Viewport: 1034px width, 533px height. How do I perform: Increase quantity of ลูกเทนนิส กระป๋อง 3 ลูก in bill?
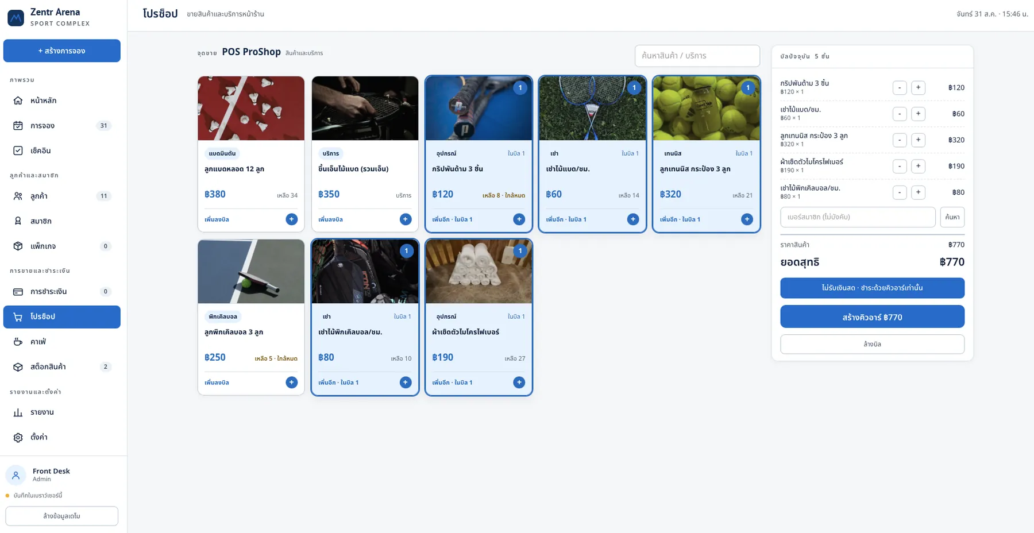(918, 140)
